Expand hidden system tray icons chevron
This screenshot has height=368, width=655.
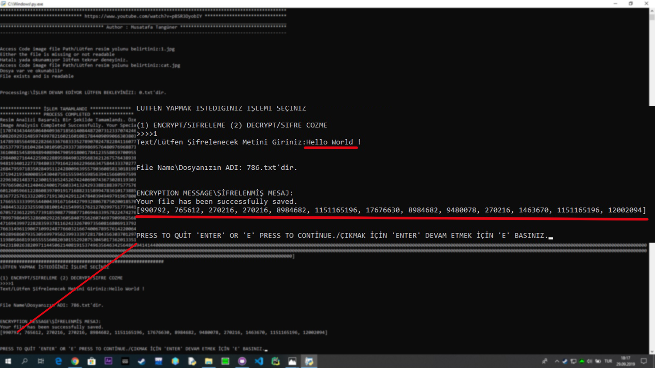pyautogui.click(x=557, y=361)
